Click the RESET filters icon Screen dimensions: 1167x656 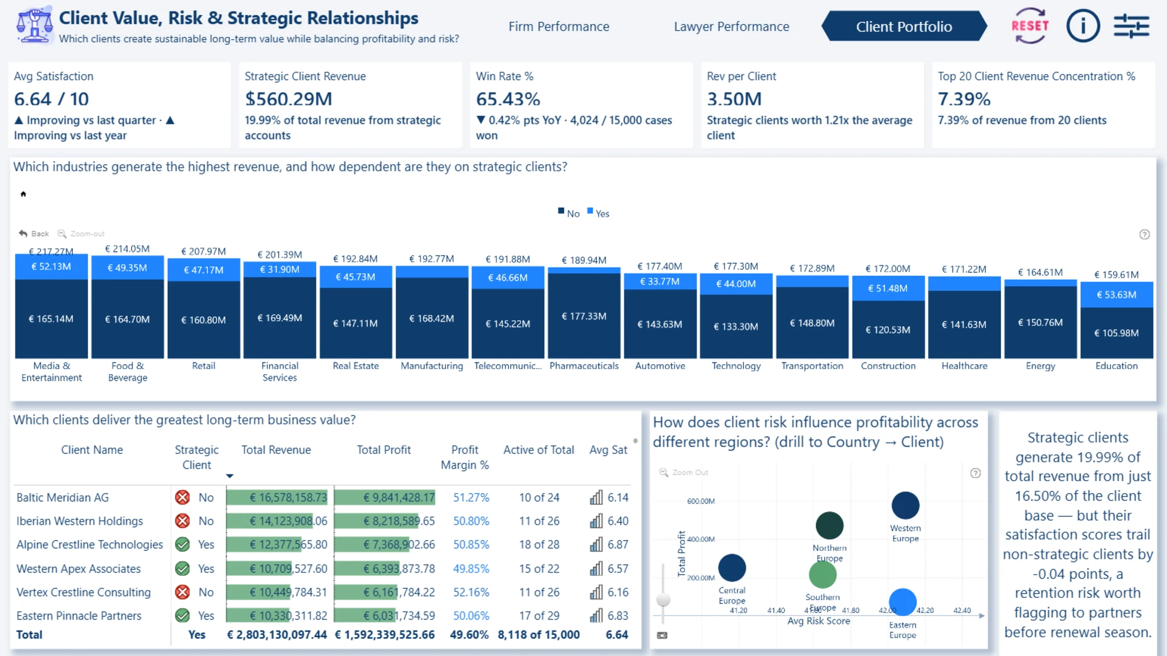pyautogui.click(x=1030, y=26)
